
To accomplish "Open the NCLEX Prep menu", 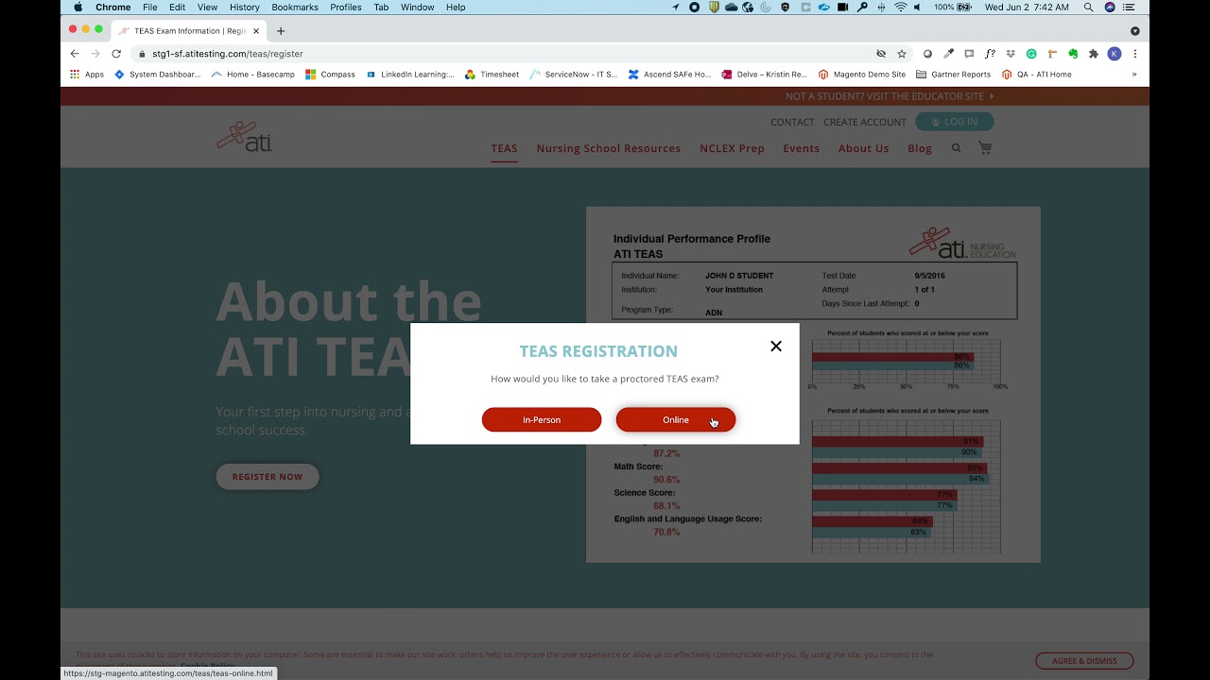I will (x=732, y=148).
